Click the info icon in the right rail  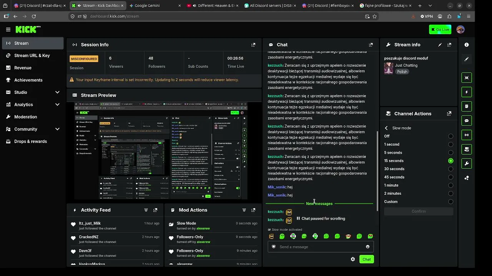[467, 45]
